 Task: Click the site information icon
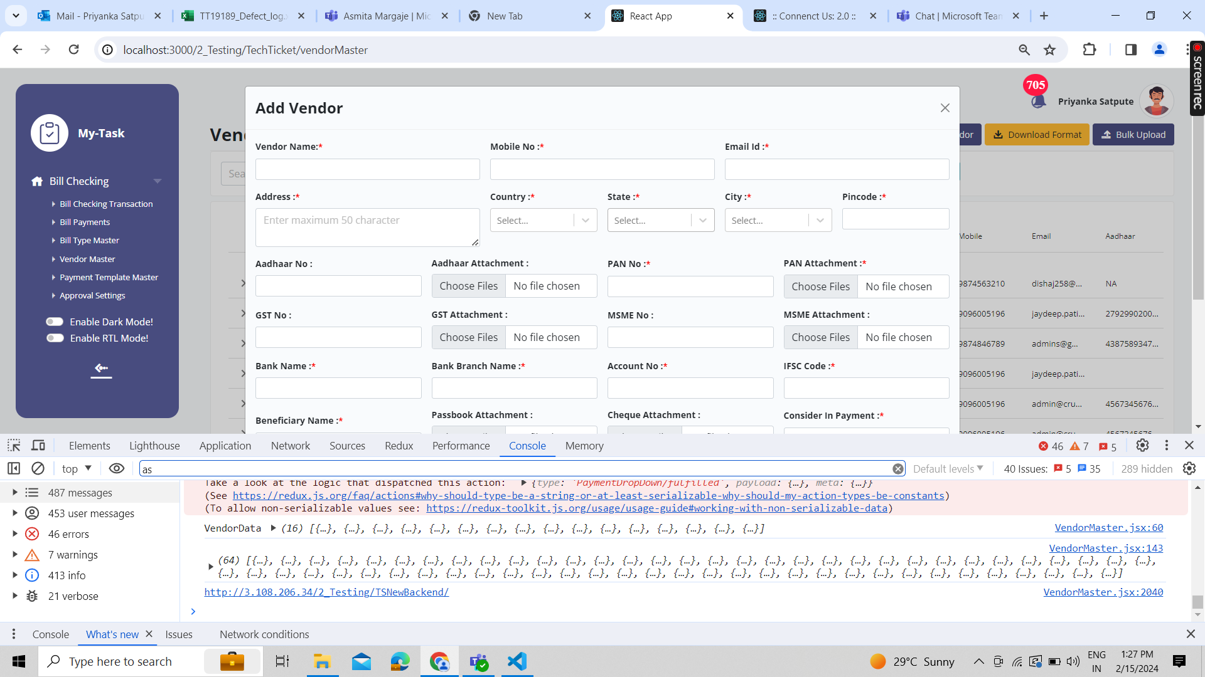tap(108, 50)
